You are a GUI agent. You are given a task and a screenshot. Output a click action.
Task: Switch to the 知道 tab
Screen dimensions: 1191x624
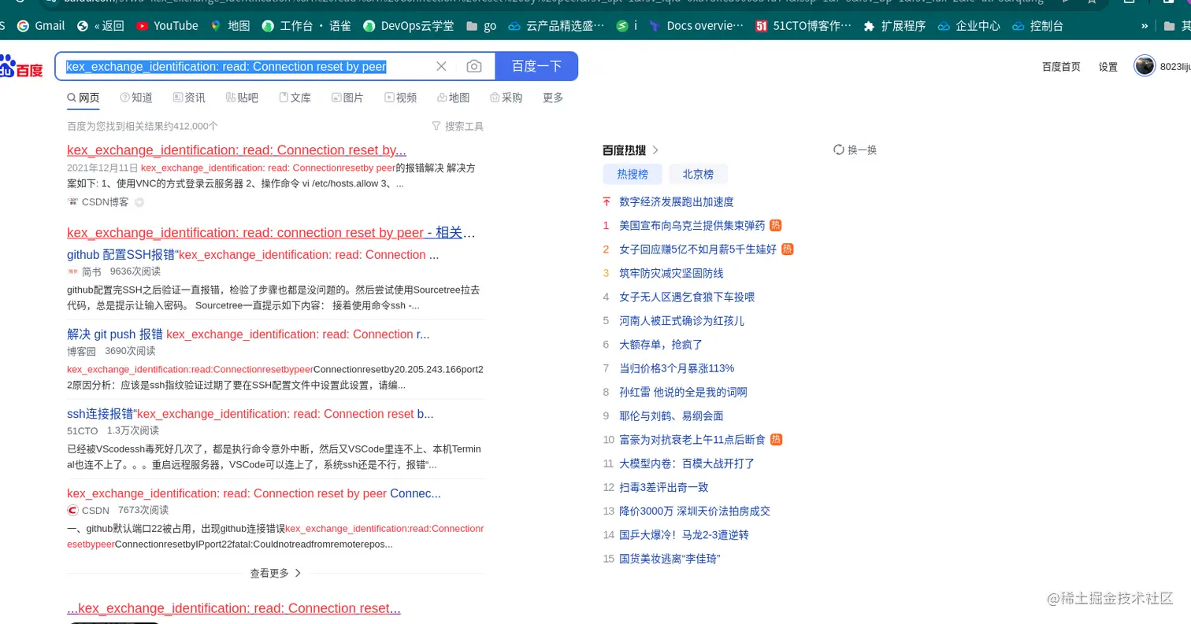pos(136,98)
